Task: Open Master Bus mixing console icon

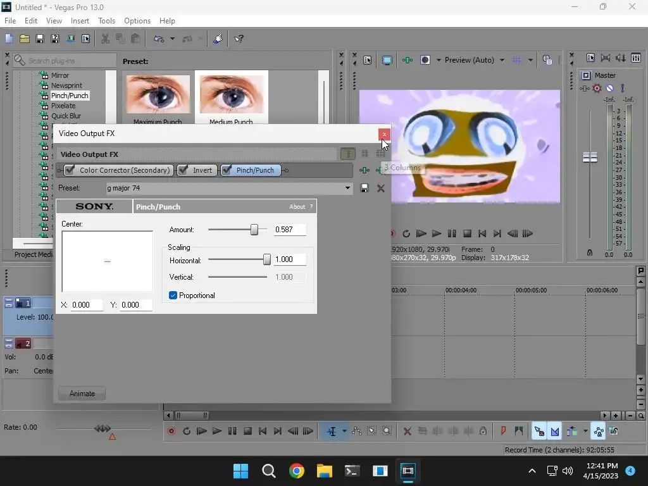Action: [x=636, y=58]
